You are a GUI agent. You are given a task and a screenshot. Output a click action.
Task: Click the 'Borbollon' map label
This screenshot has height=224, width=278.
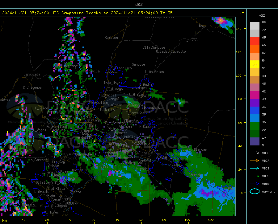click(99, 103)
